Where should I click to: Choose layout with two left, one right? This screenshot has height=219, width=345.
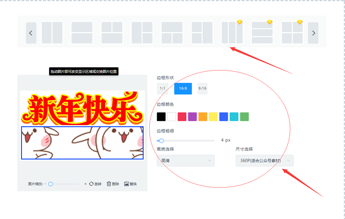tap(202, 32)
